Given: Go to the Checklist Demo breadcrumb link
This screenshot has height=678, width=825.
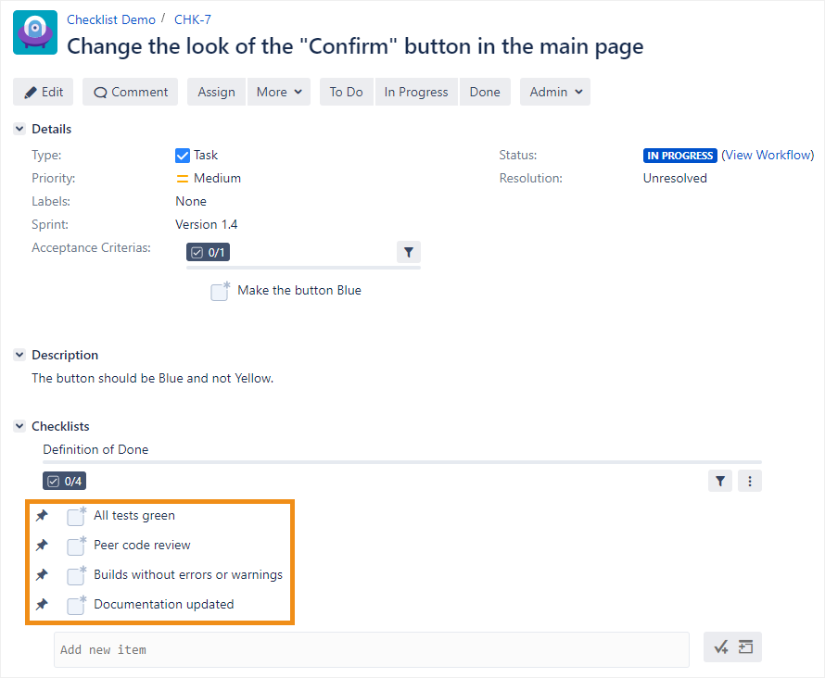Looking at the screenshot, I should [111, 19].
